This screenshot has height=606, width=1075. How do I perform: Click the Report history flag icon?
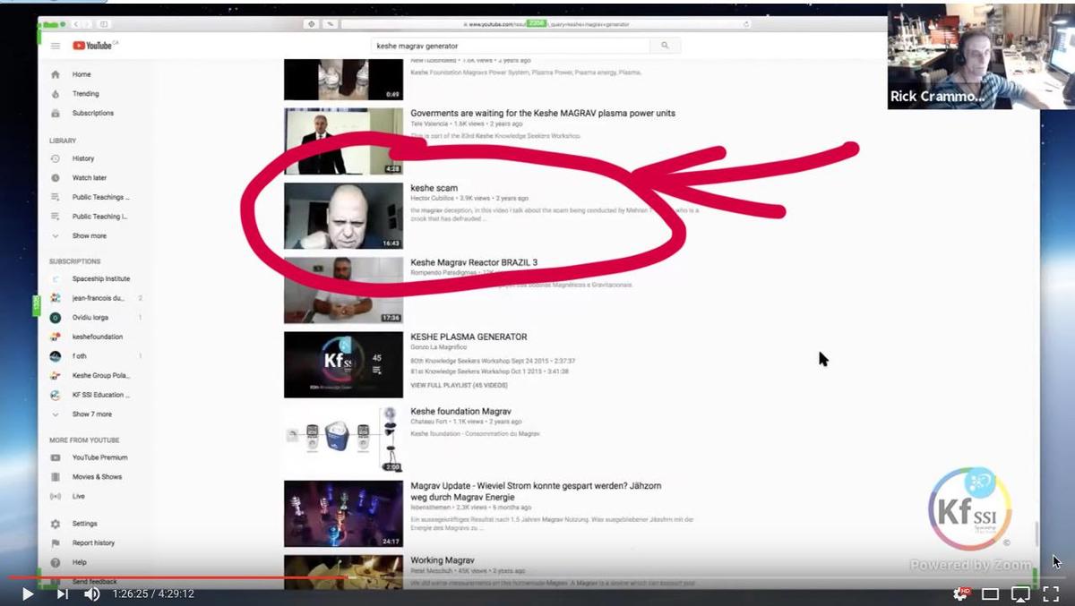pyautogui.click(x=56, y=543)
